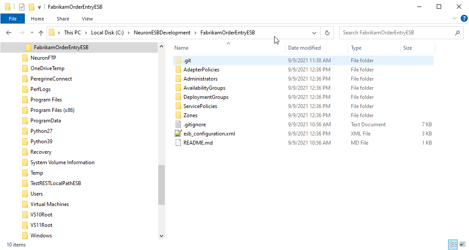469x250 pixels.
Task: Switch to the Home ribbon tab
Action: point(37,19)
